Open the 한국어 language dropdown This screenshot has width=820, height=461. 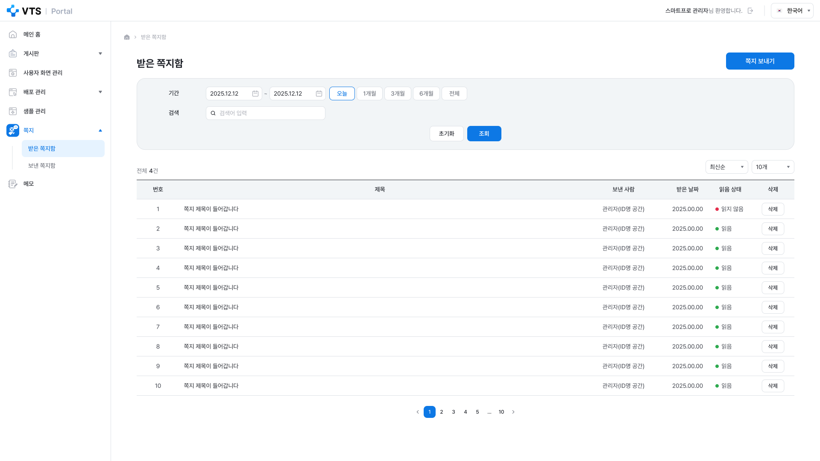(792, 11)
